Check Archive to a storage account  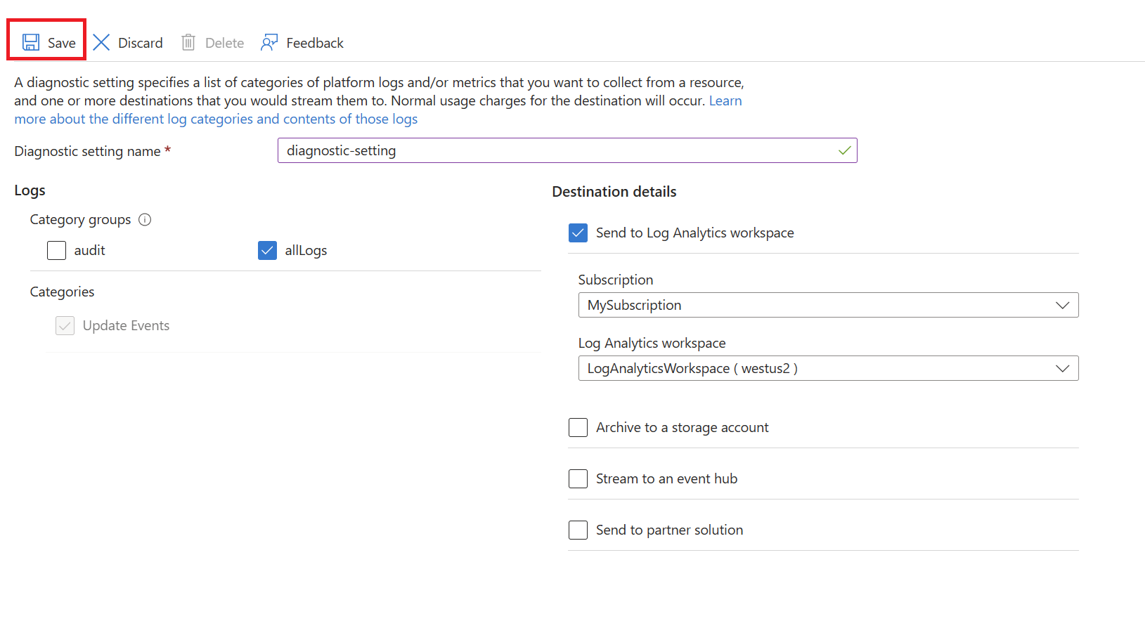pyautogui.click(x=578, y=428)
